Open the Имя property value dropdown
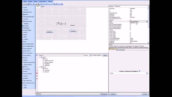Viewport: 172px width, 97px height. [x=147, y=22]
